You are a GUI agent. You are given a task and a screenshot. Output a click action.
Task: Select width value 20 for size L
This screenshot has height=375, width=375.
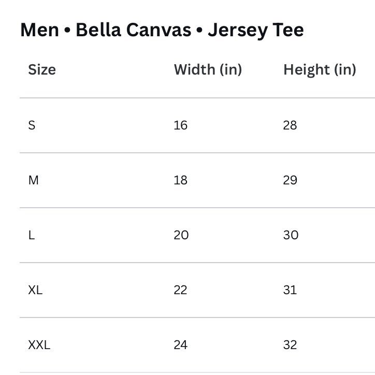[181, 235]
